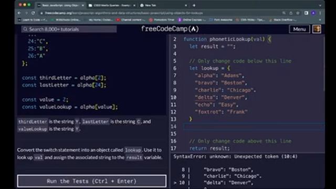Expand the tab search dropdown arrow
Screen dimensions: 336x189
[320, 5]
